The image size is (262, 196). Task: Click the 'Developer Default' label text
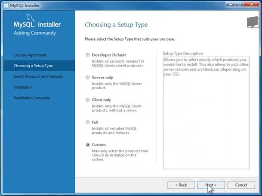coord(109,55)
